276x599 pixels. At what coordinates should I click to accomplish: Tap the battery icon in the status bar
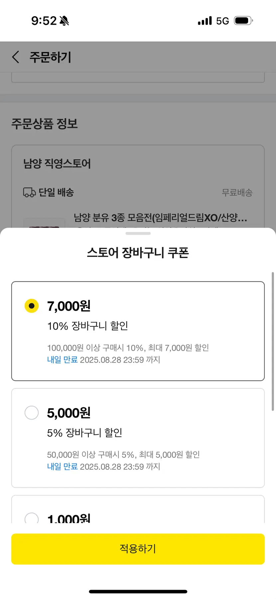click(x=243, y=21)
